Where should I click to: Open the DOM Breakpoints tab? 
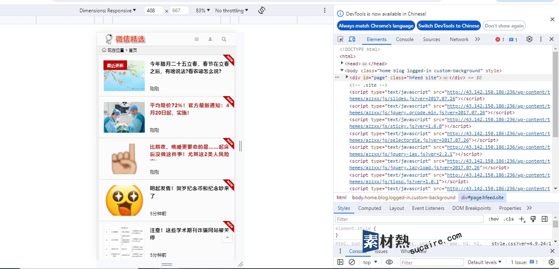tap(471, 208)
